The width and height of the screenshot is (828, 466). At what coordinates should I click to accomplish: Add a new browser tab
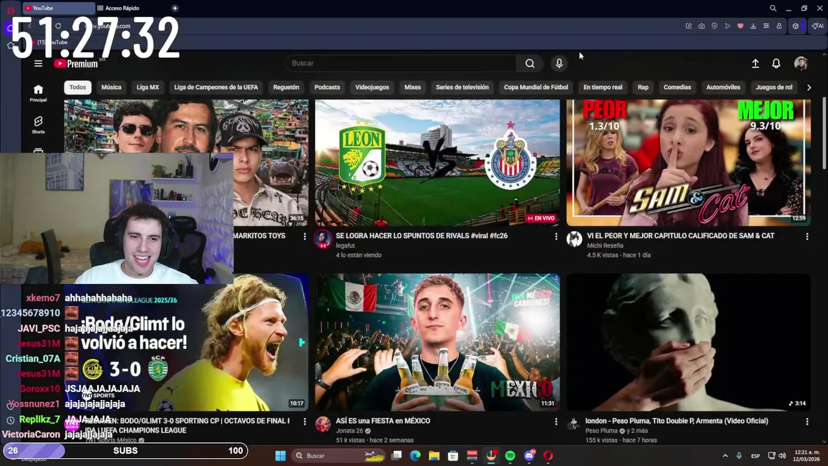(x=175, y=8)
